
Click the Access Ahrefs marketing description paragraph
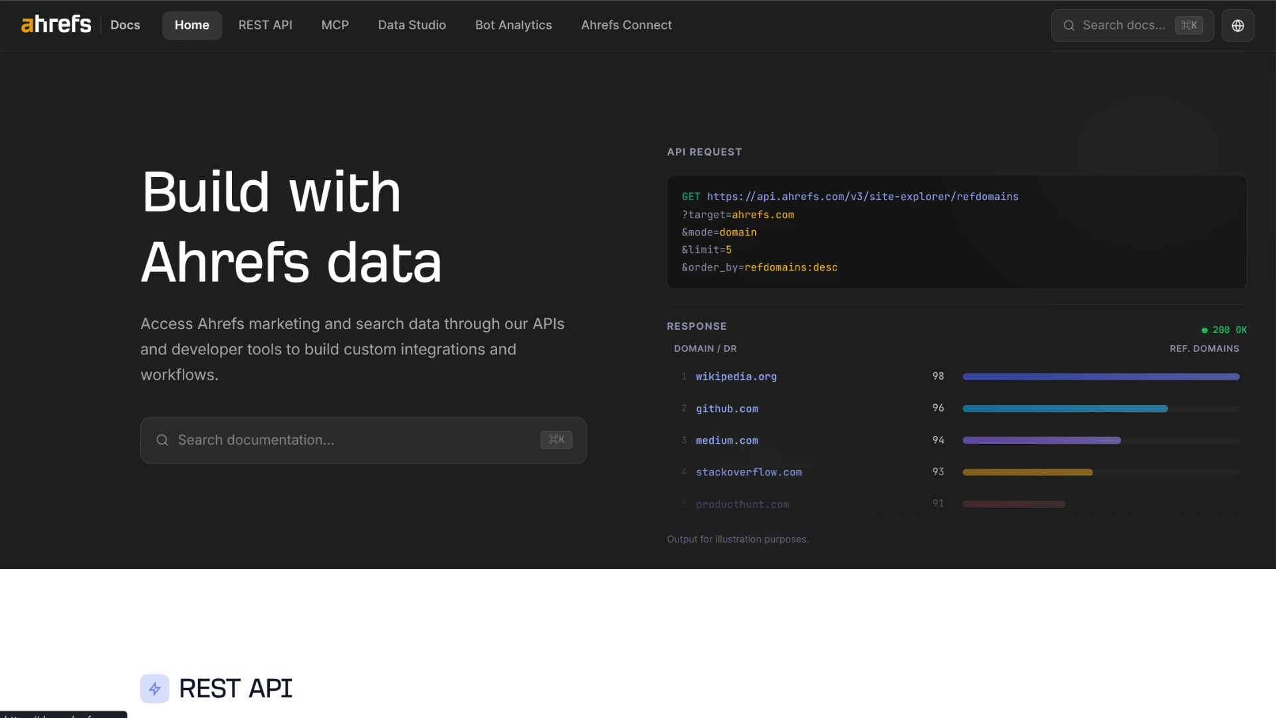pyautogui.click(x=352, y=349)
